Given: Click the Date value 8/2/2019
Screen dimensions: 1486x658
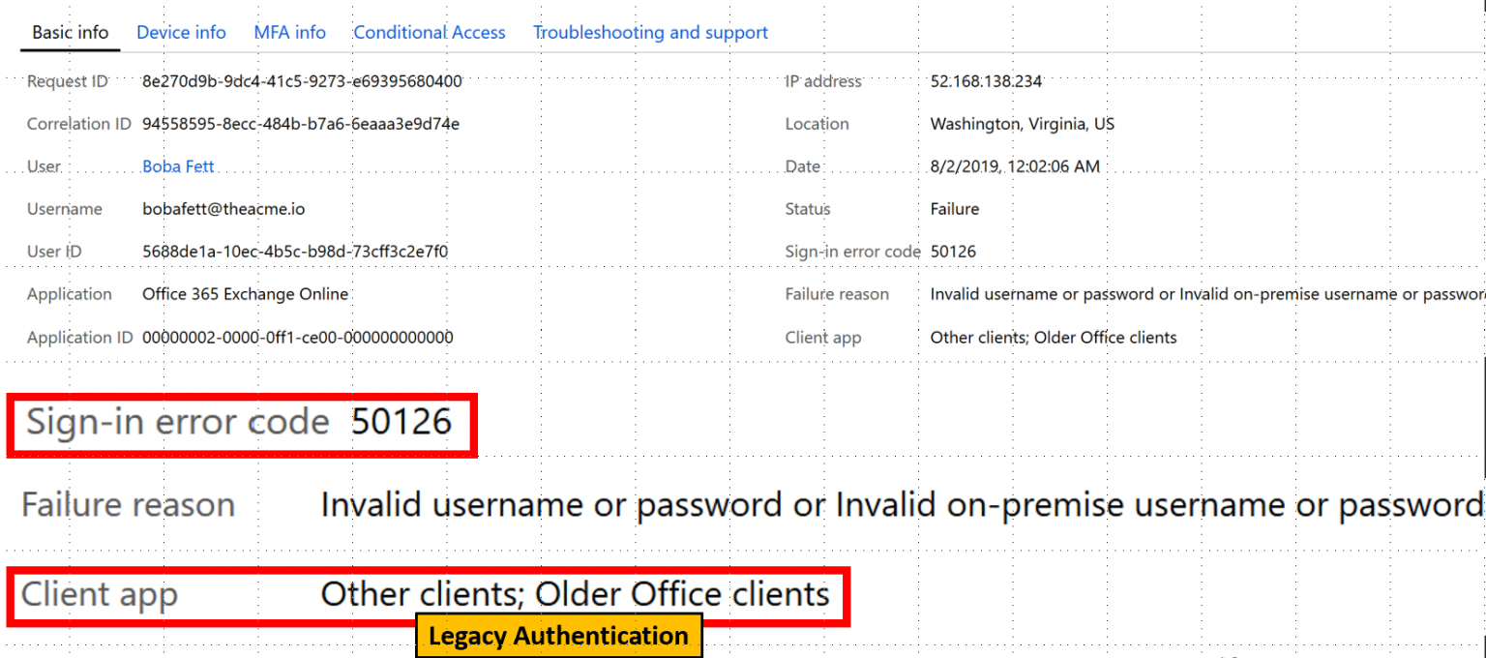Looking at the screenshot, I should pos(1013,165).
